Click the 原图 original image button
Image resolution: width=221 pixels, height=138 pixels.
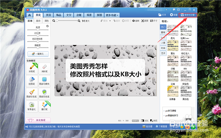126,21
